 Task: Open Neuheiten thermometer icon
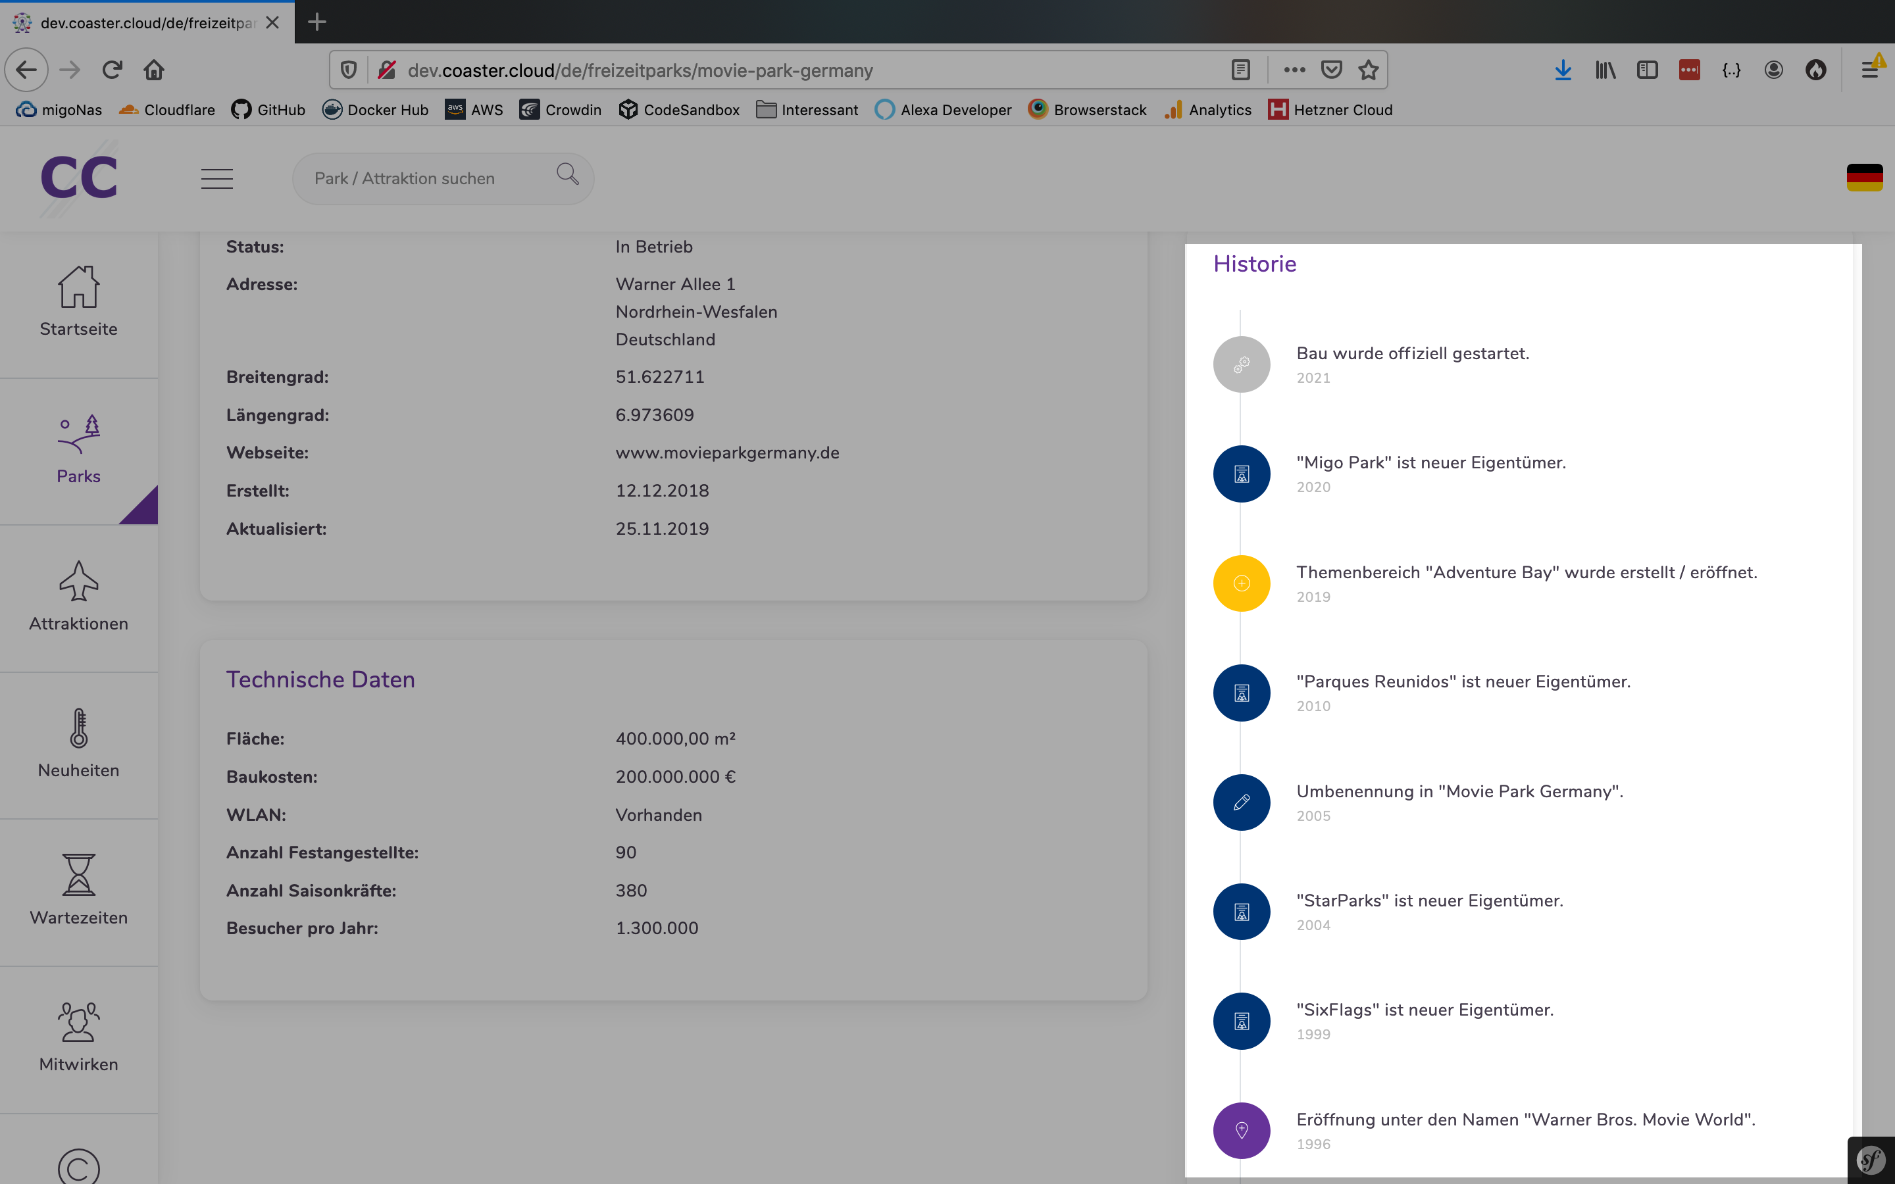(x=78, y=728)
